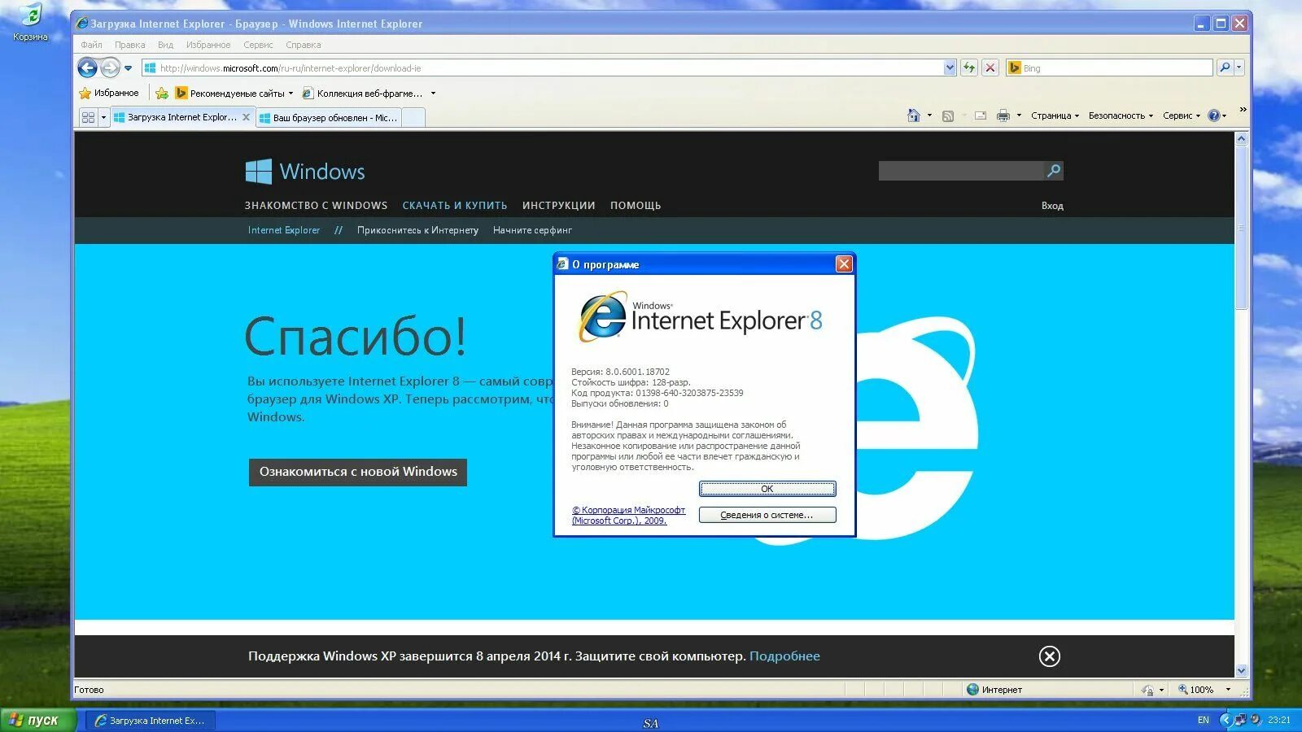Click the webpage search input field
The height and width of the screenshot is (732, 1302).
[960, 171]
